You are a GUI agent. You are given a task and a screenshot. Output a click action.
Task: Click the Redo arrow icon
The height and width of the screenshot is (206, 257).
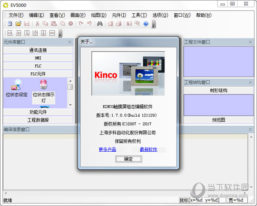(81, 24)
